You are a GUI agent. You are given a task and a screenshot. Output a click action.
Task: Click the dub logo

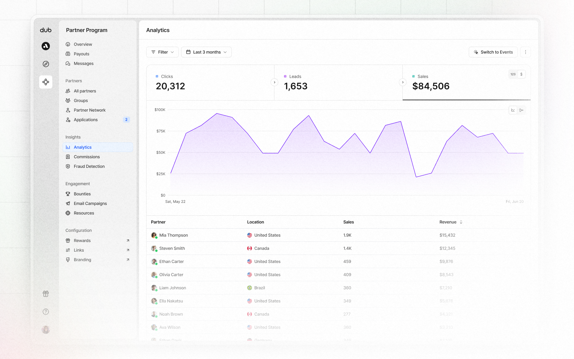[46, 30]
